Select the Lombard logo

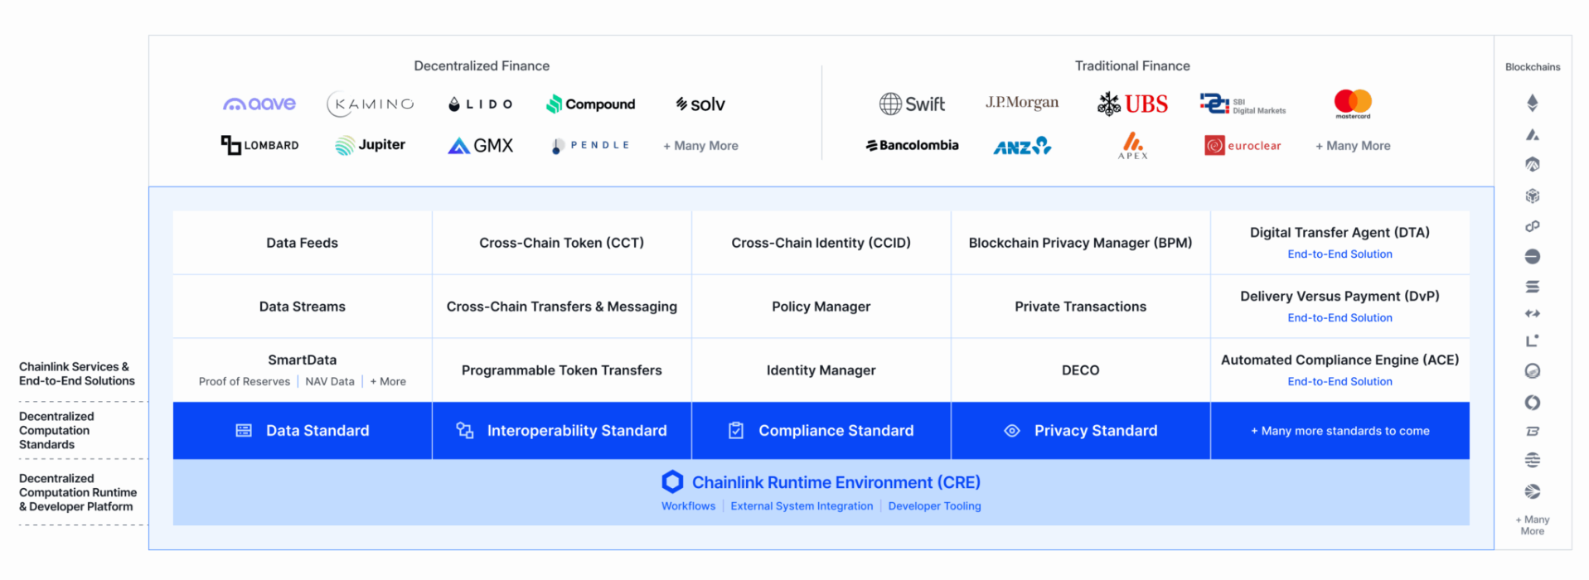tap(259, 145)
